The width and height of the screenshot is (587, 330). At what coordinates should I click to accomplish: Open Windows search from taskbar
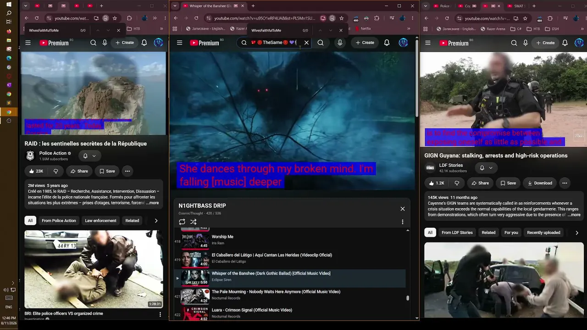[9, 13]
